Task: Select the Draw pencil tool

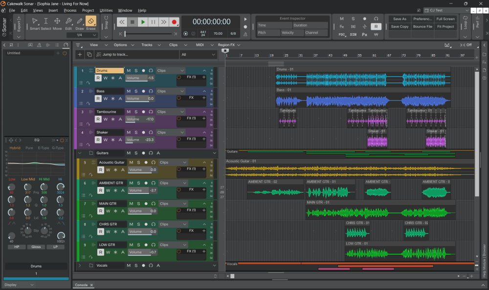Action: click(80, 23)
